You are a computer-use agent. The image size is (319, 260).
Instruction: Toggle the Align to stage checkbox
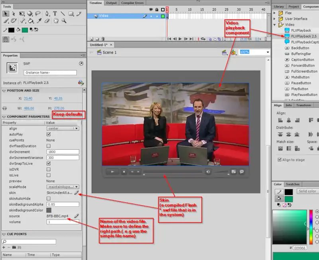coord(280,160)
